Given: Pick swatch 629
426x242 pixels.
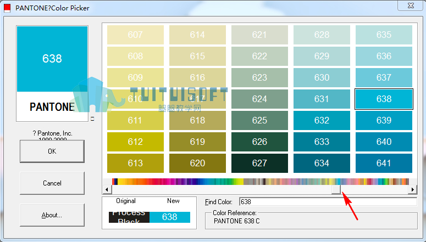Looking at the screenshot, I should pyautogui.click(x=322, y=56).
